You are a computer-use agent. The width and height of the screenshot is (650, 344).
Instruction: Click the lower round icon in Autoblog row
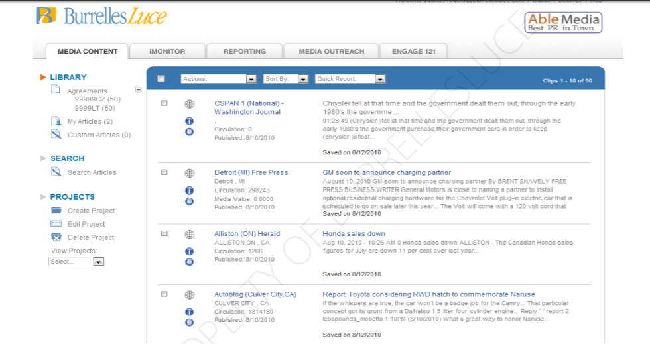tap(190, 322)
